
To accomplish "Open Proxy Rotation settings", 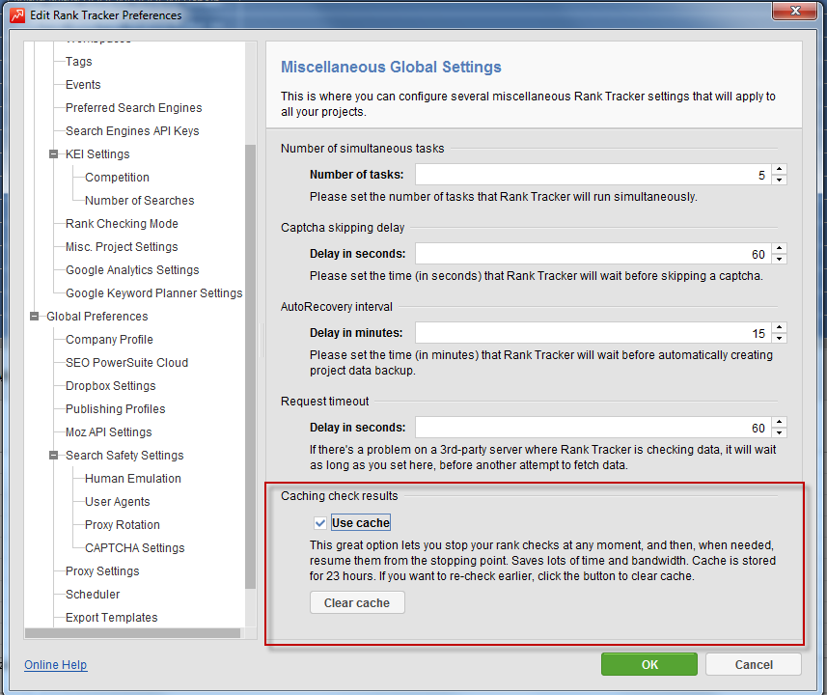I will tap(122, 525).
